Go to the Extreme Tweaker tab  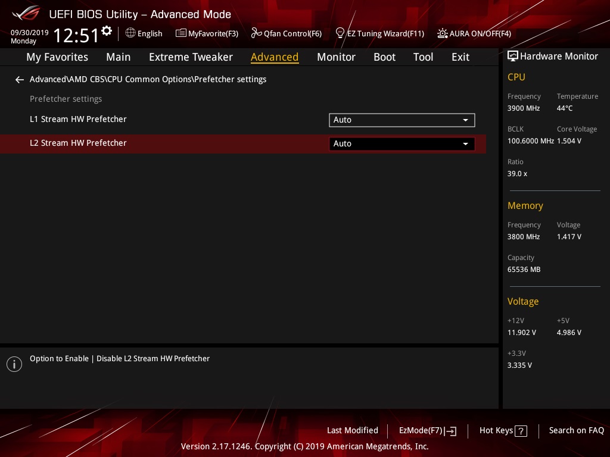click(x=191, y=57)
